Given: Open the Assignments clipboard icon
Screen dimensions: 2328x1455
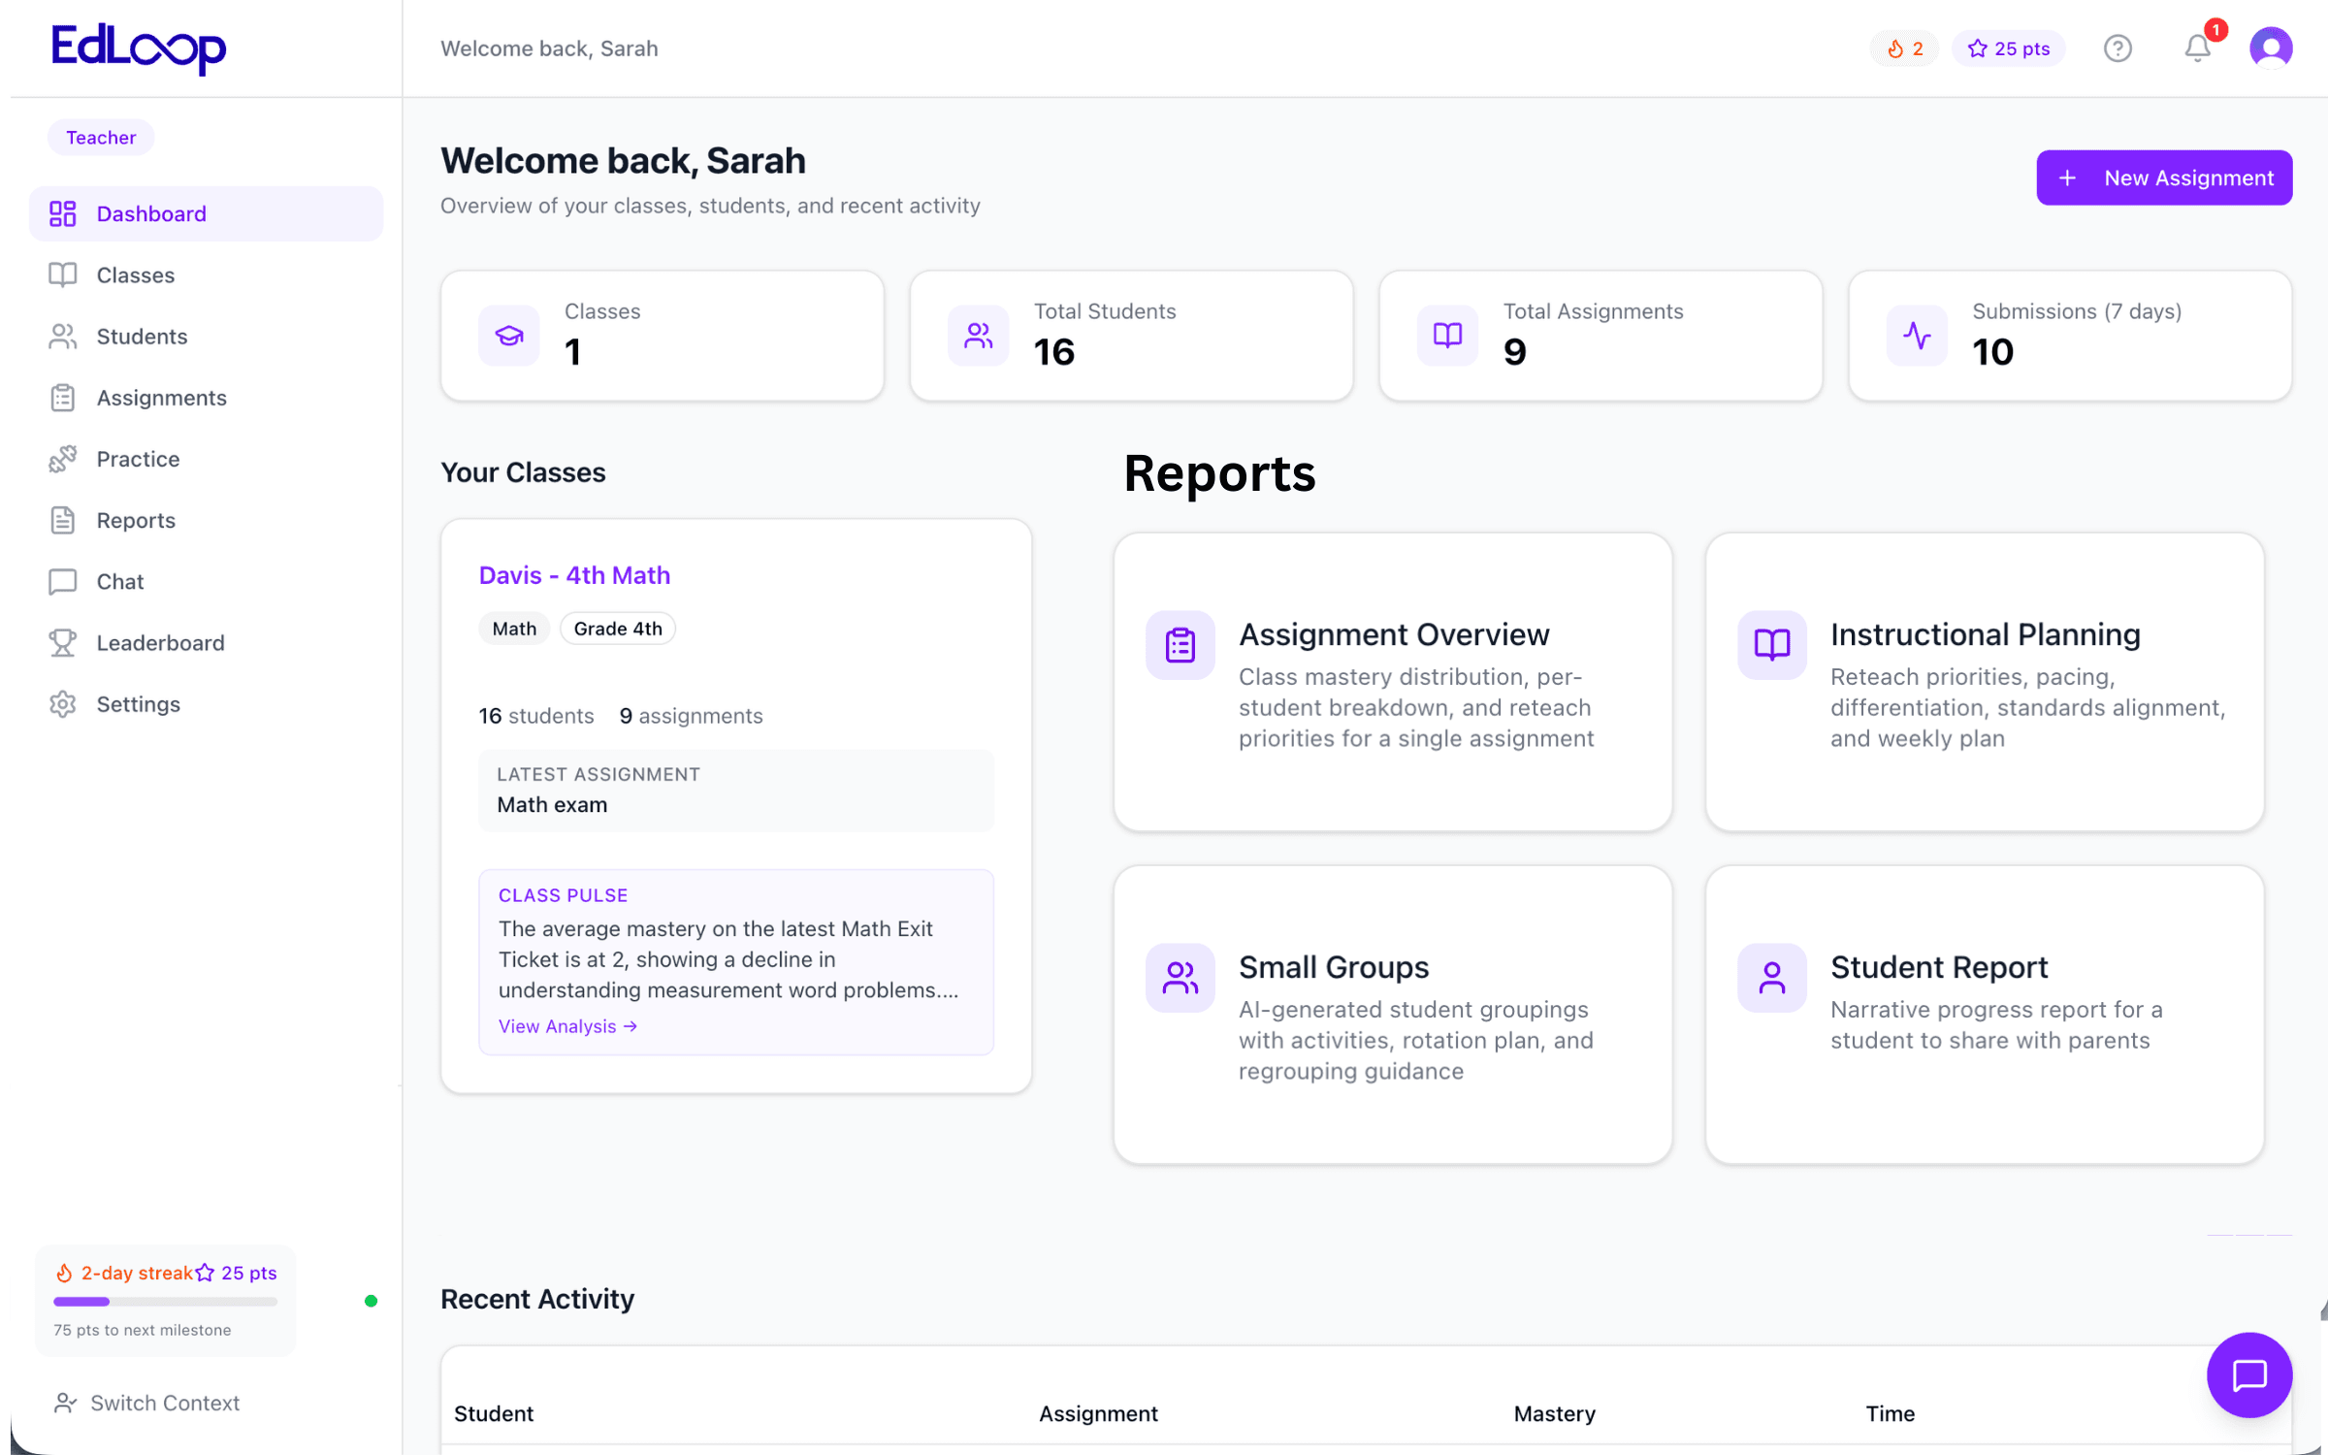Looking at the screenshot, I should click(62, 398).
